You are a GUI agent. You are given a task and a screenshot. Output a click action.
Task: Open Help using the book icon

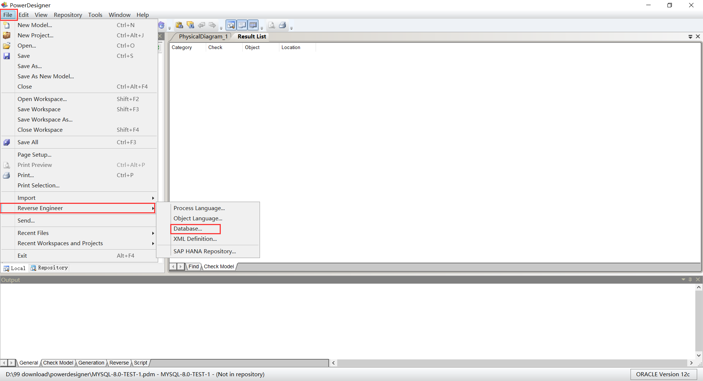161,25
